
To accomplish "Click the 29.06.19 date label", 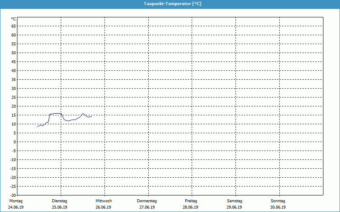I will pyautogui.click(x=234, y=207).
